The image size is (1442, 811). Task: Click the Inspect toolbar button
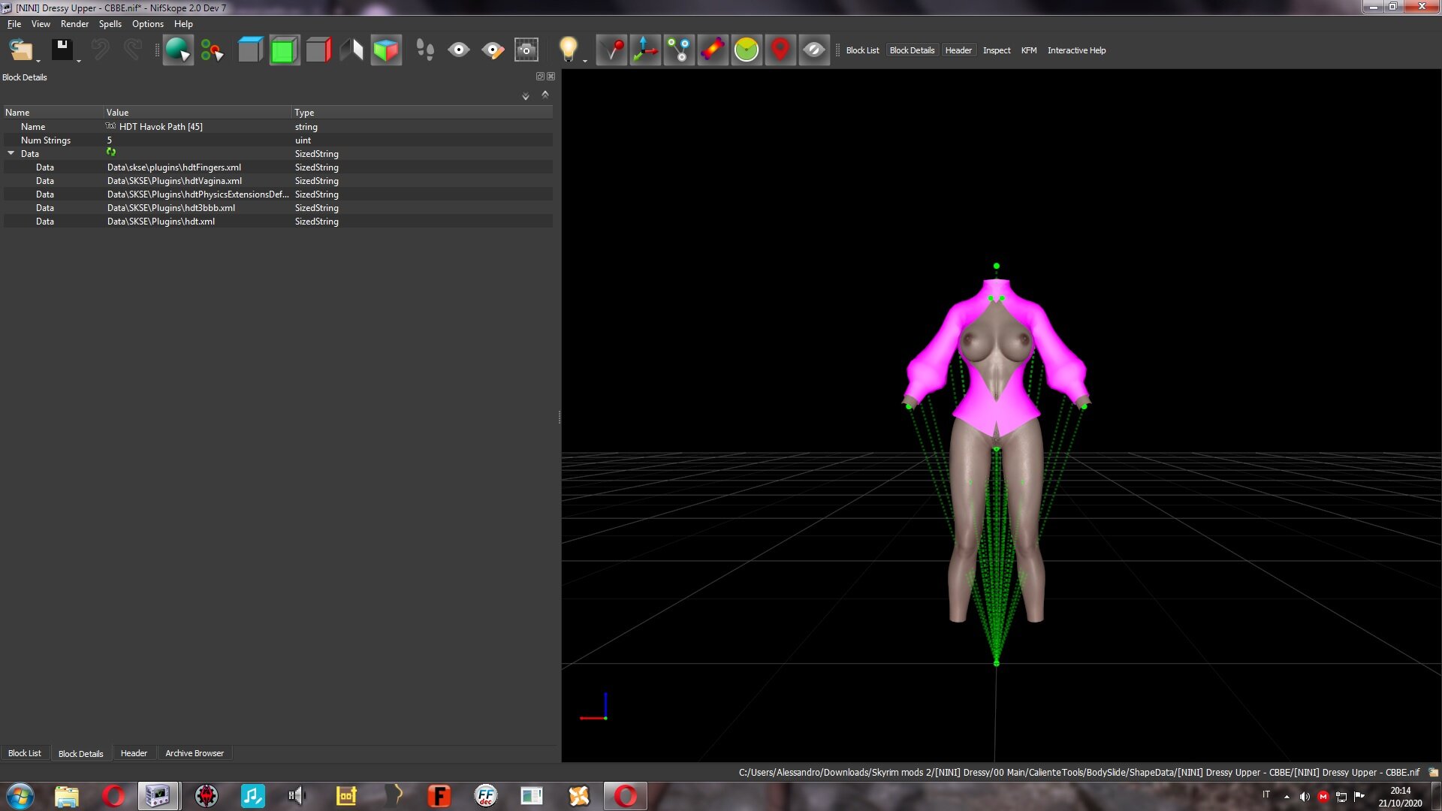tap(997, 50)
